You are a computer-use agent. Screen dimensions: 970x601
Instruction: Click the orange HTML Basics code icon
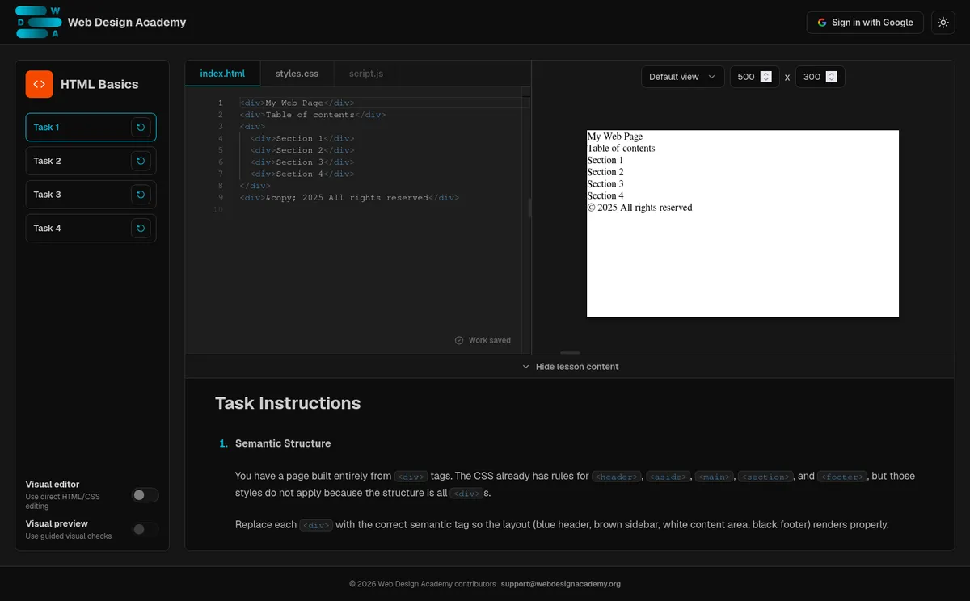click(39, 84)
